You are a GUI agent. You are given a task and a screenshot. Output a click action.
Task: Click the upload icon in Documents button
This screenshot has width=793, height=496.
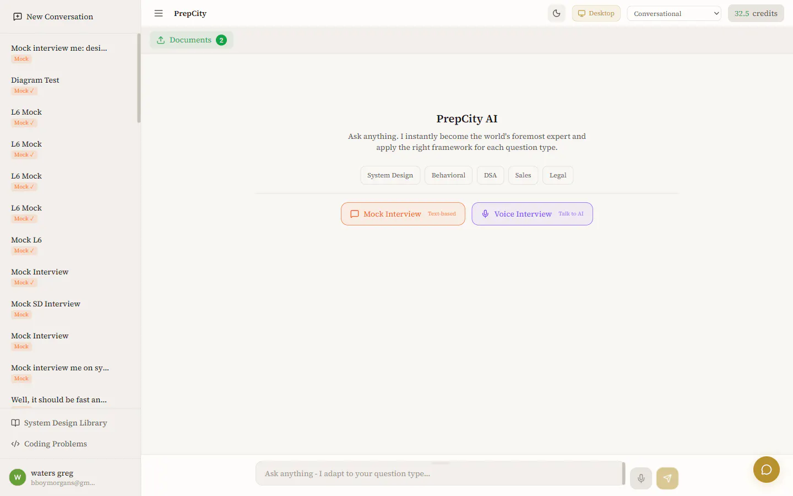point(161,40)
